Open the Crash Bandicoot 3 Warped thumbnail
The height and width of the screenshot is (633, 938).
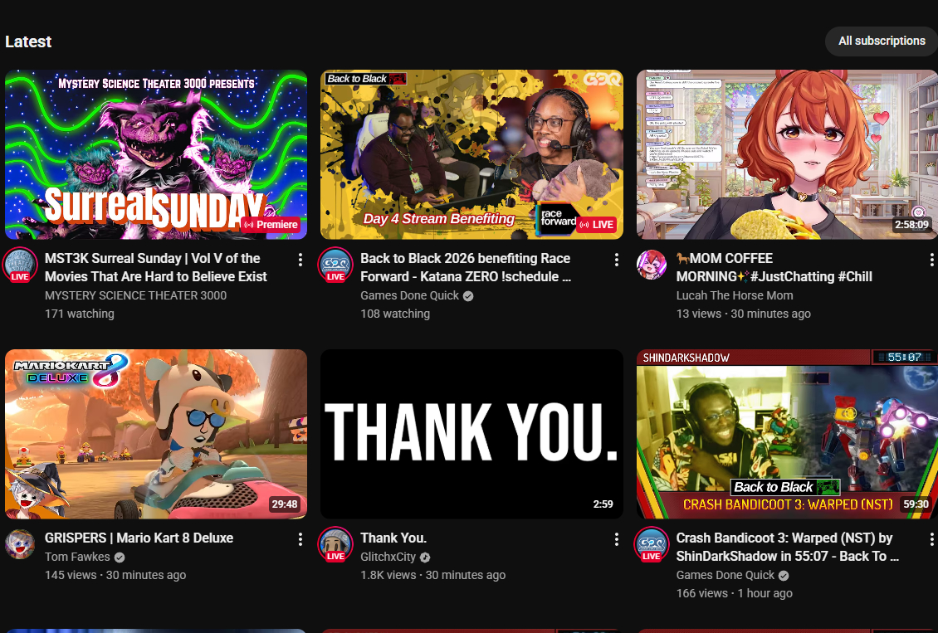[787, 434]
